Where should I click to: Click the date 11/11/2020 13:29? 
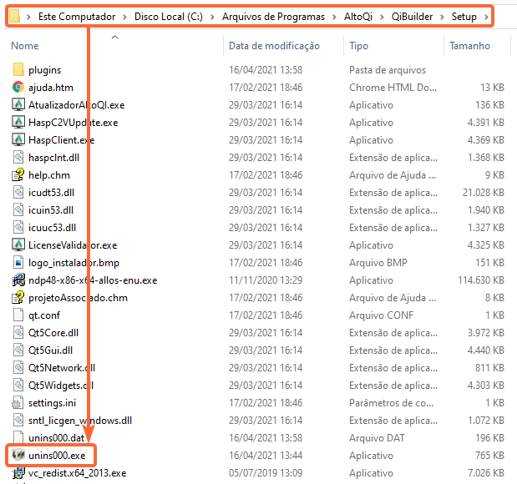tap(266, 280)
